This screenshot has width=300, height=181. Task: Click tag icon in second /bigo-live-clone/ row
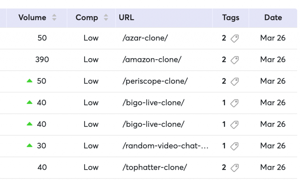pyautogui.click(x=235, y=125)
